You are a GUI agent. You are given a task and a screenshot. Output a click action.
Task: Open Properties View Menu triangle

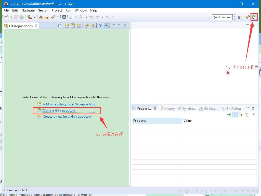254,114
